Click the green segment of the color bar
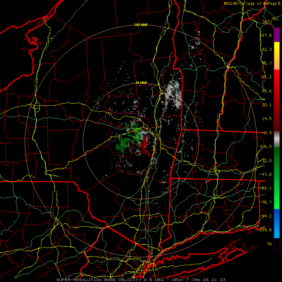This screenshot has width=282, height=282. (x=277, y=178)
